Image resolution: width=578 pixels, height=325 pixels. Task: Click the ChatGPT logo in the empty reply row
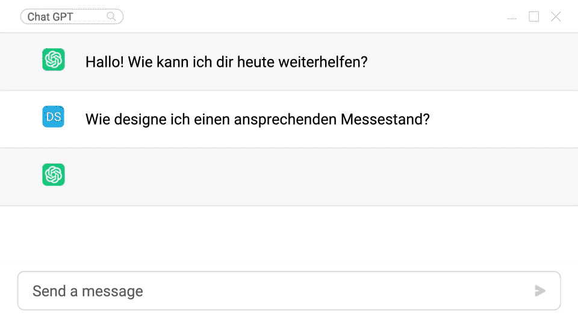point(54,175)
